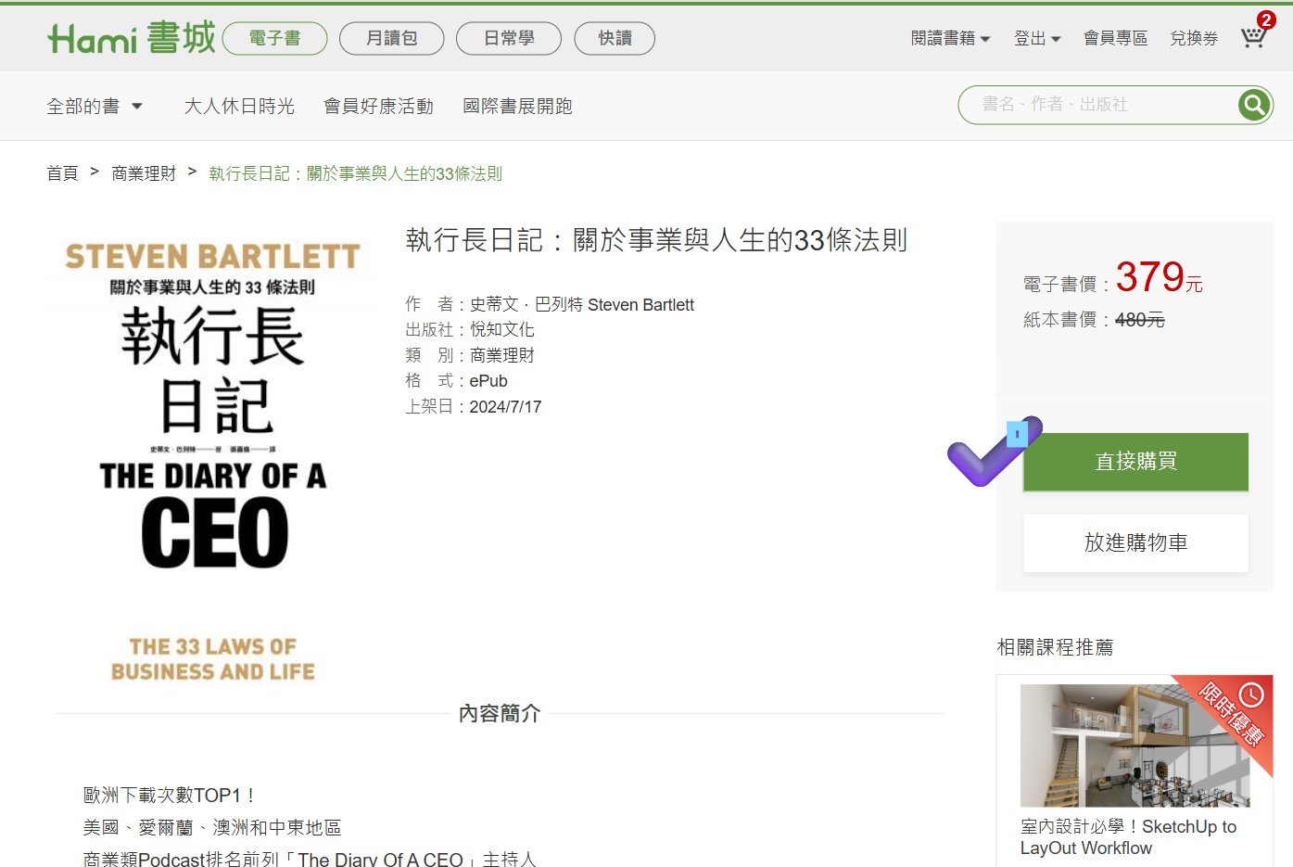1293x867 pixels.
Task: Click the 歐洲下載次數TOP1！ line
Action: [169, 795]
